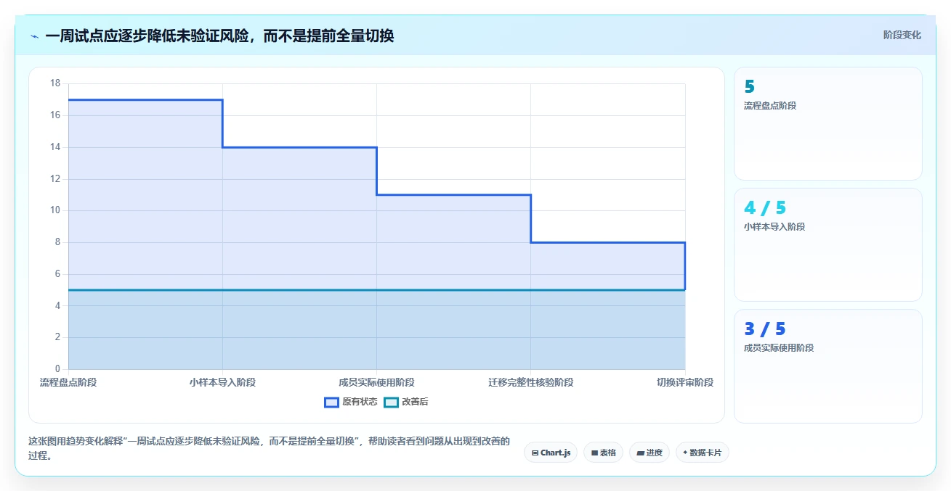This screenshot has width=951, height=491.
Task: Click x-axis label 迁移完整性核验阶段
Action: point(531,382)
